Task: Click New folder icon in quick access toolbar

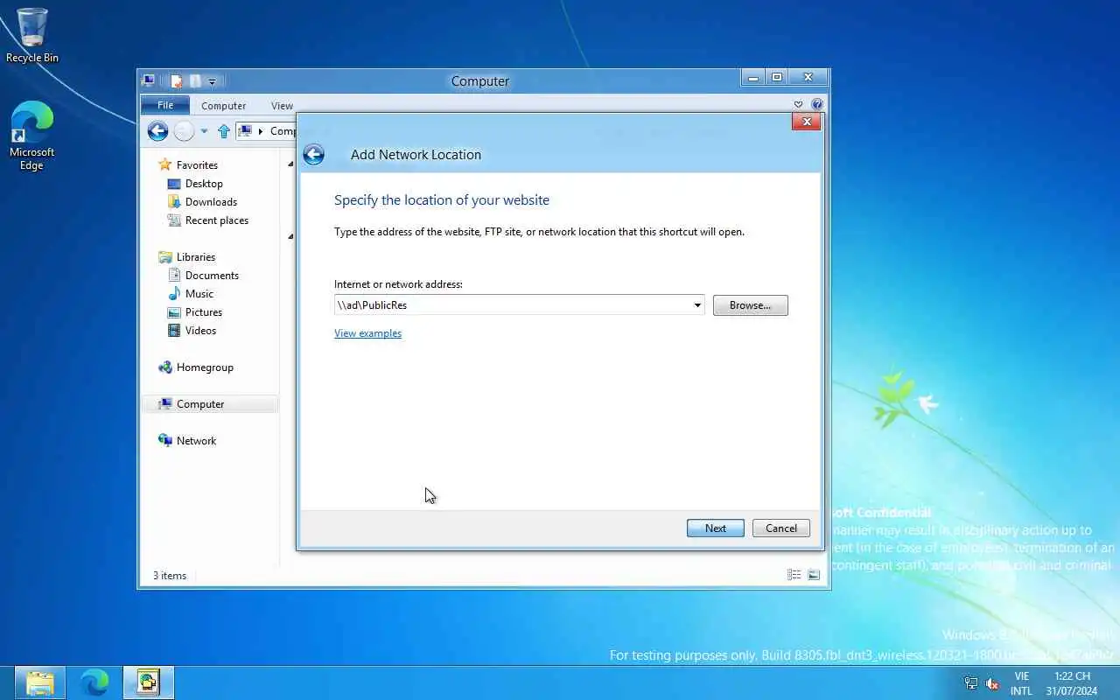Action: pyautogui.click(x=195, y=81)
